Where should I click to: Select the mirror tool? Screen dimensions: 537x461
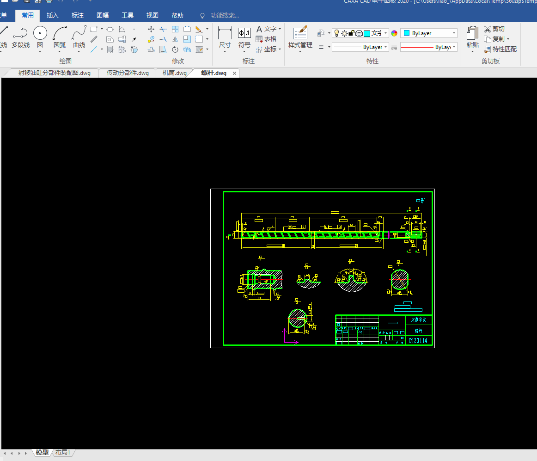[x=175, y=39]
